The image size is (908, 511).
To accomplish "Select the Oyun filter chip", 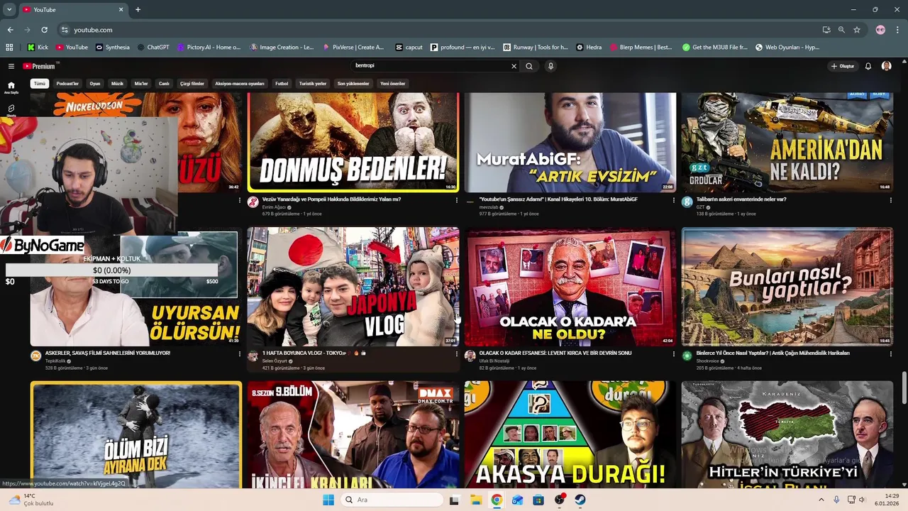I will (95, 84).
